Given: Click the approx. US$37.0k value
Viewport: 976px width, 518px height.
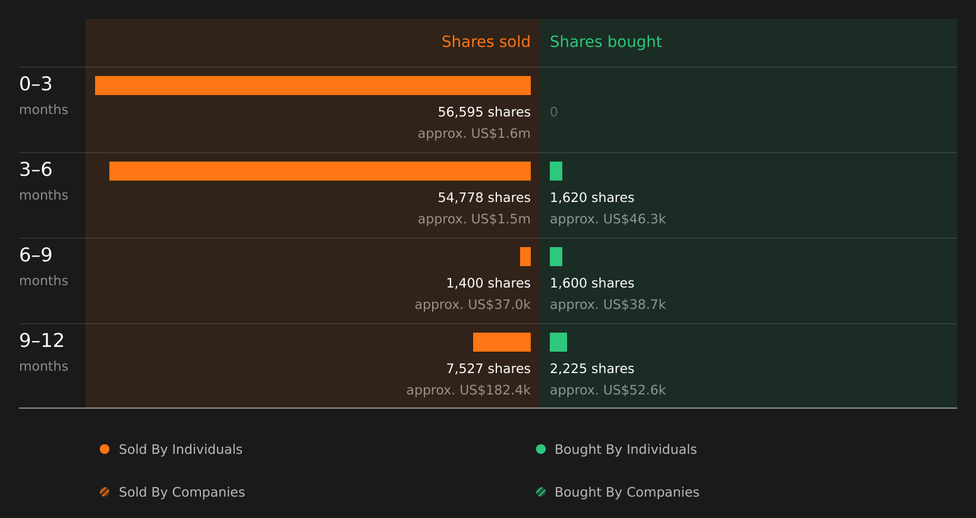Looking at the screenshot, I should tap(473, 305).
